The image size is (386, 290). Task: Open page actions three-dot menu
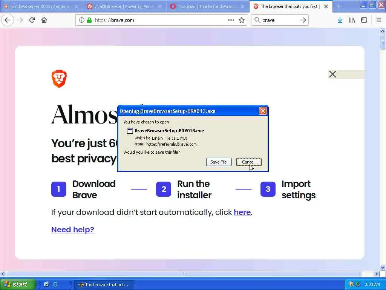click(231, 20)
